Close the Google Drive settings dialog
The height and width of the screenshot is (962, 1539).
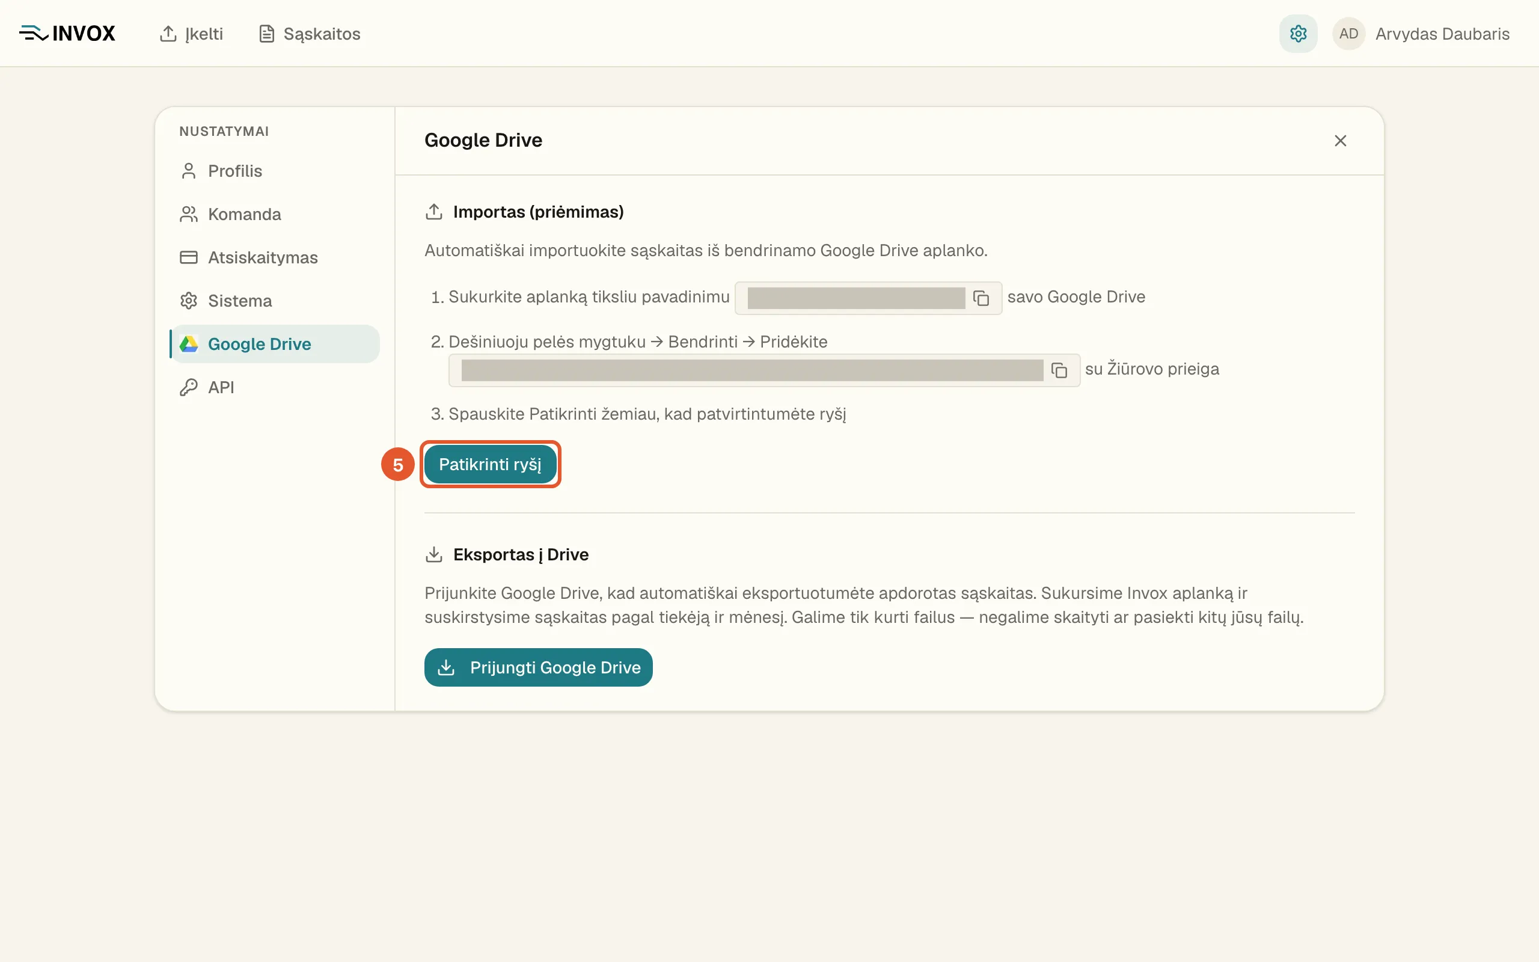pyautogui.click(x=1340, y=141)
